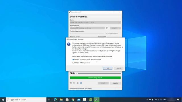Open the Device dropdown in Rufus
182x102 pixels.
click(95, 22)
